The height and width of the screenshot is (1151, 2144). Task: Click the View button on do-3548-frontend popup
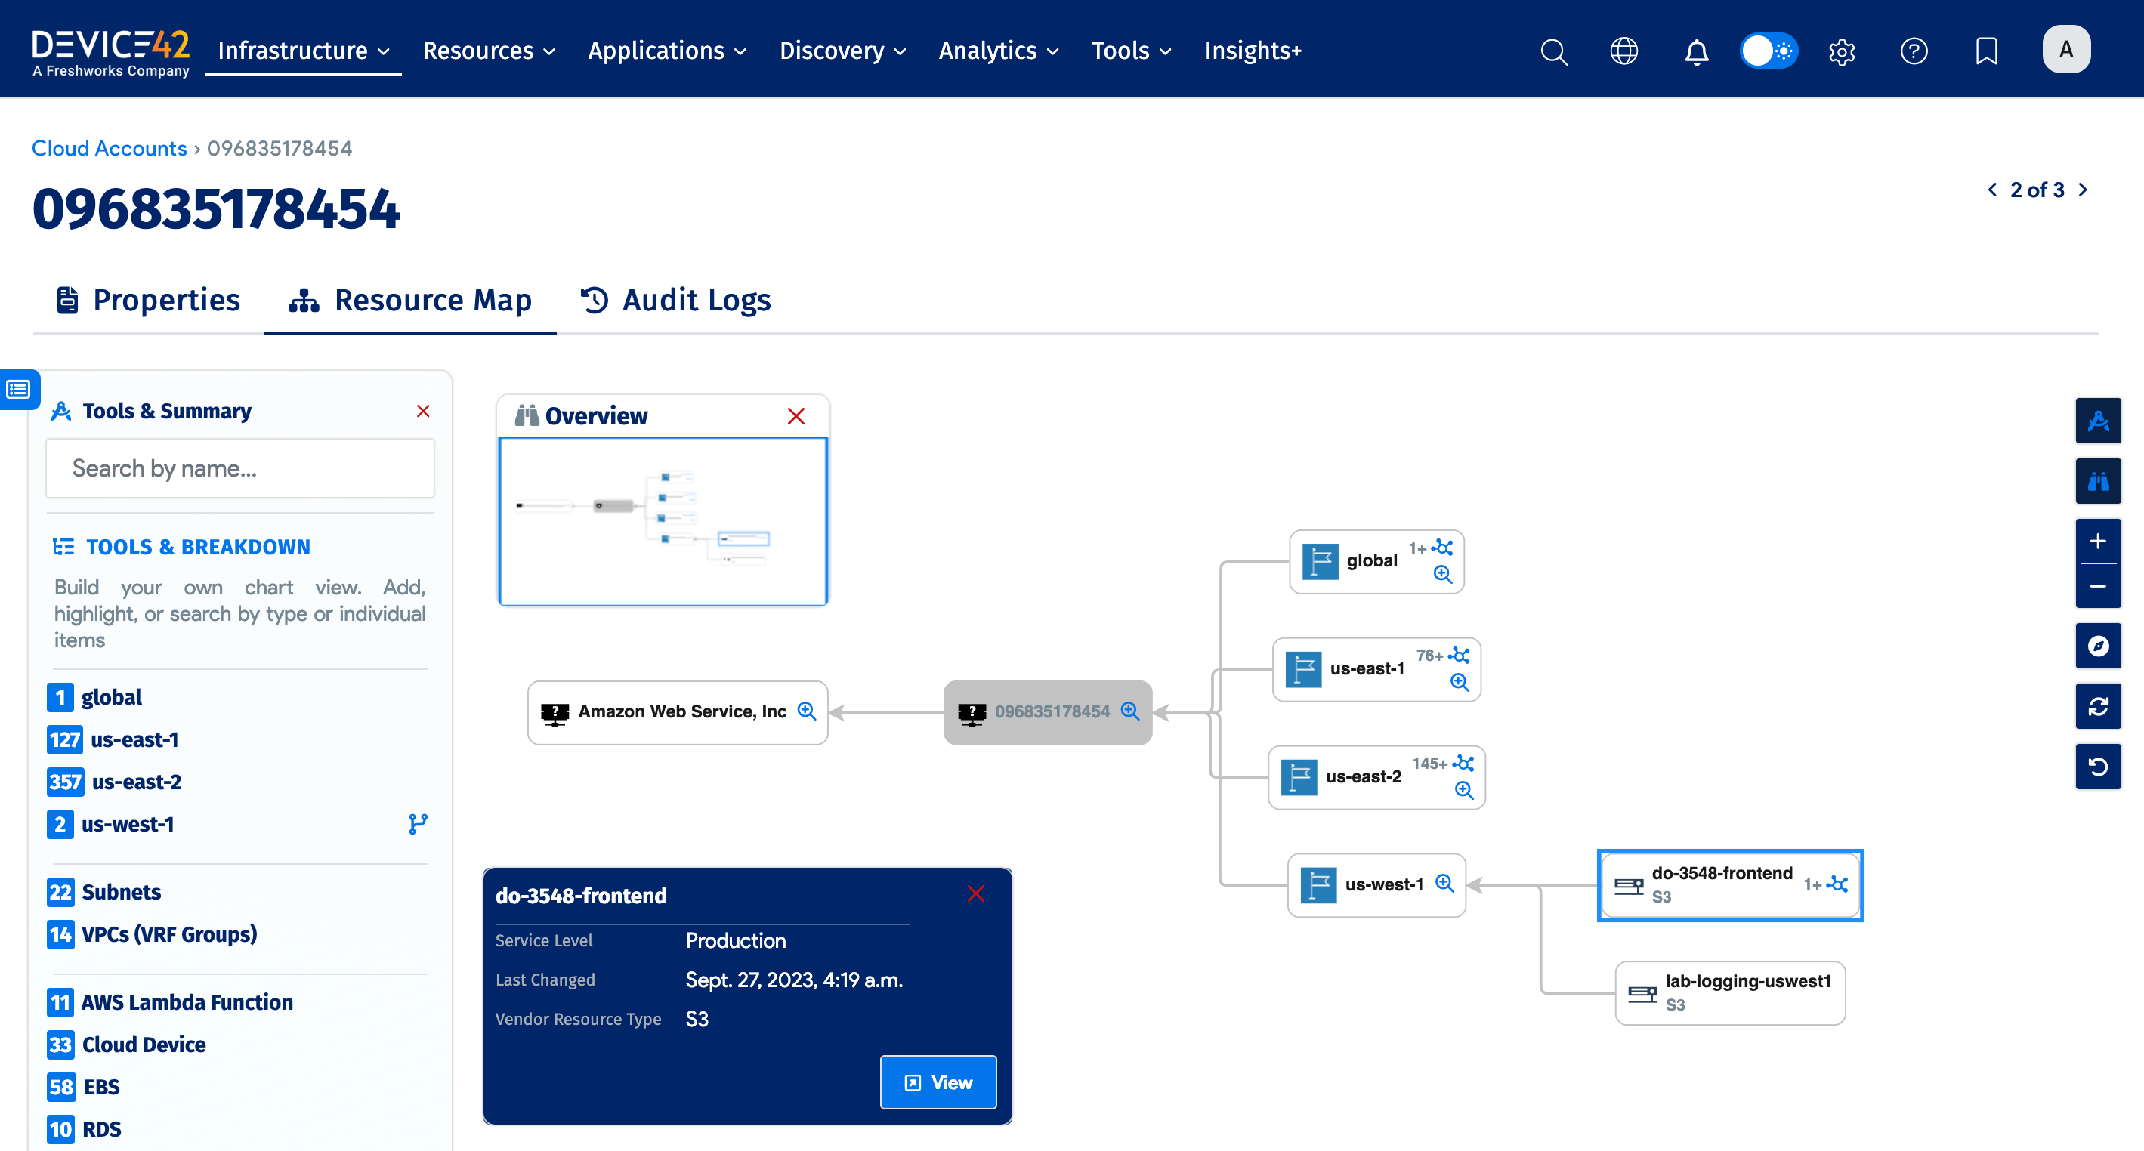tap(938, 1082)
